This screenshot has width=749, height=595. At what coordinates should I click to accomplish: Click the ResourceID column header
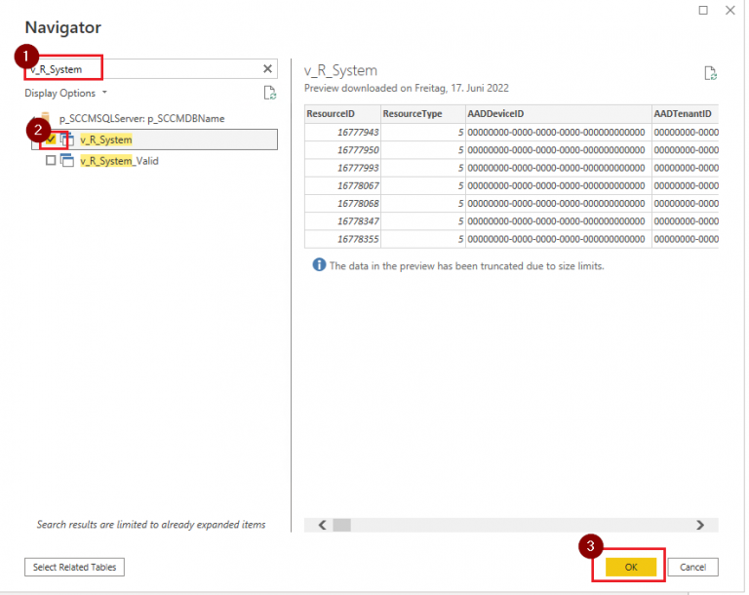(x=343, y=114)
